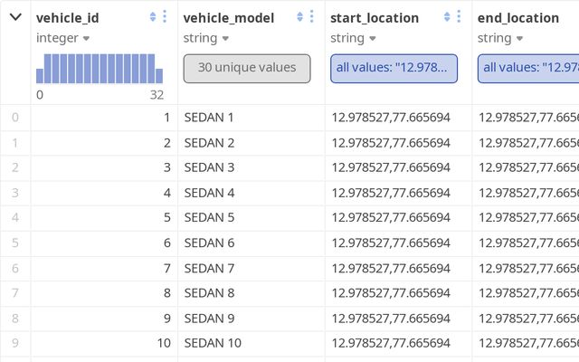The height and width of the screenshot is (362, 579).
Task: Collapse the column summary chevron
Action: pyautogui.click(x=15, y=17)
